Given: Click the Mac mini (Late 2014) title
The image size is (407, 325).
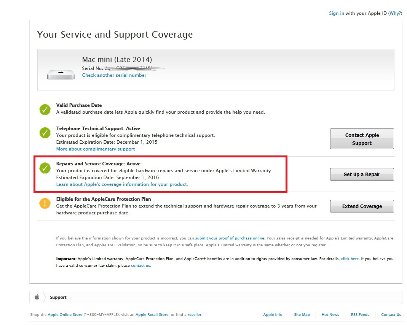Looking at the screenshot, I should tap(117, 60).
